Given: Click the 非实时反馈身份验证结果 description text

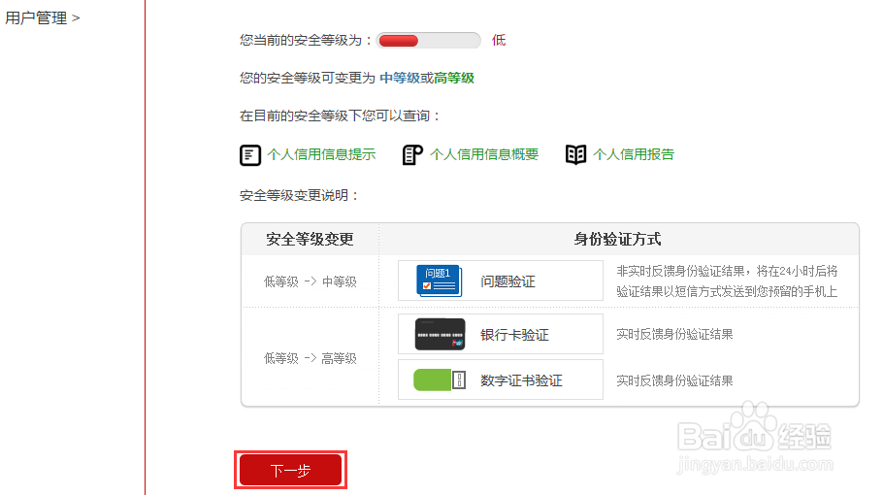Looking at the screenshot, I should pos(727,281).
